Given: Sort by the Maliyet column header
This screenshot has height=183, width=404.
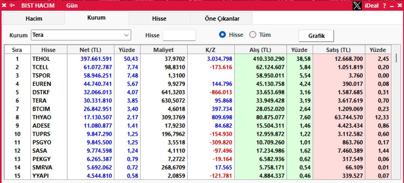Looking at the screenshot, I should coord(163,50).
